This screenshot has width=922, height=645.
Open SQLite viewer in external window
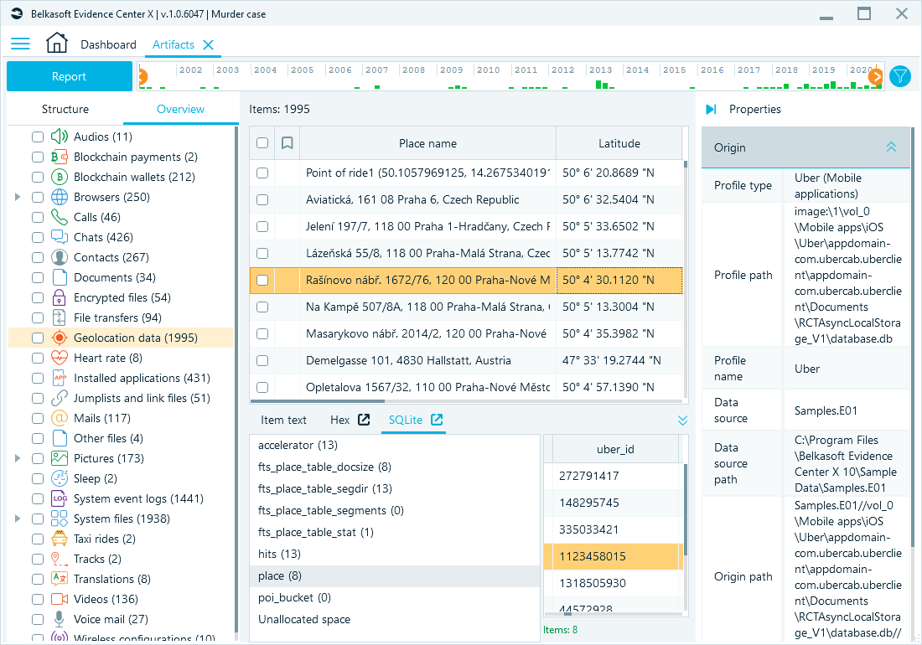437,420
